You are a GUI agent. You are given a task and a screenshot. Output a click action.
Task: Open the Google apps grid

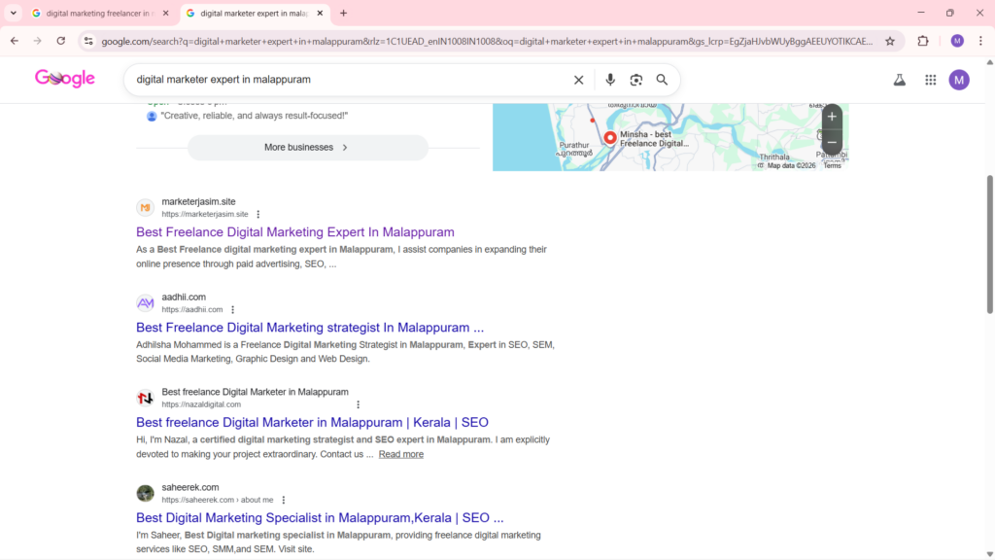tap(930, 79)
